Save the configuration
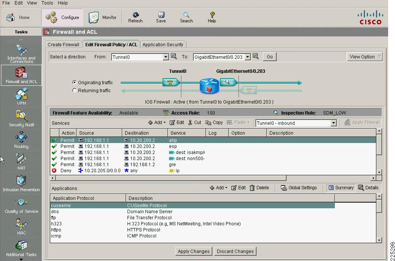Screen dimensions: 395x261 [x=161, y=17]
